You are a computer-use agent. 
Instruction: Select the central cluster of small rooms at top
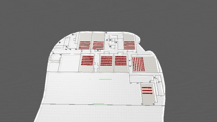click(113, 42)
